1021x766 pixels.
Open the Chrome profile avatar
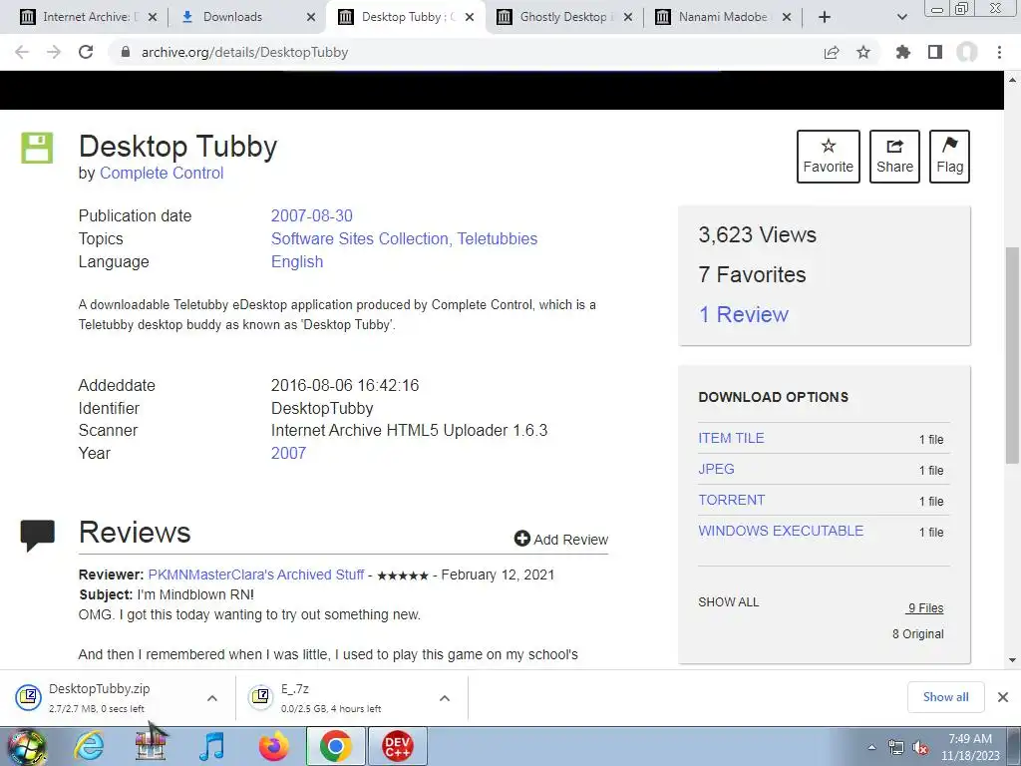coord(967,52)
